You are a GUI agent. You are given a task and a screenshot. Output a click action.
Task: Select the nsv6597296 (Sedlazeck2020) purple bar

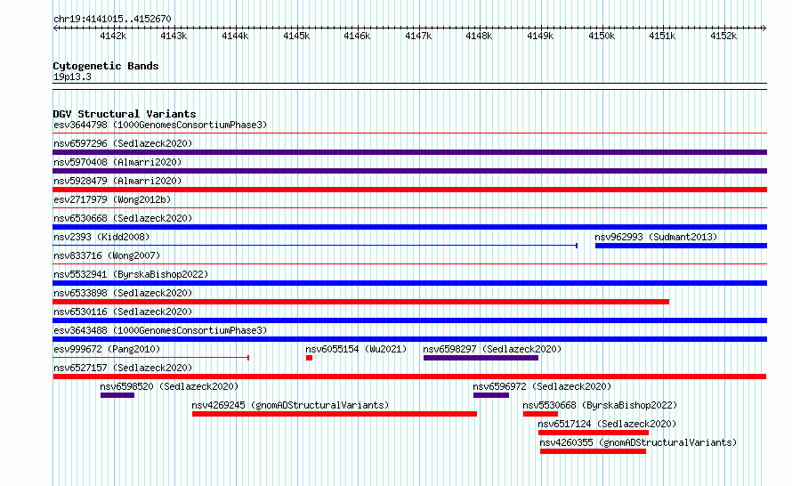(409, 152)
